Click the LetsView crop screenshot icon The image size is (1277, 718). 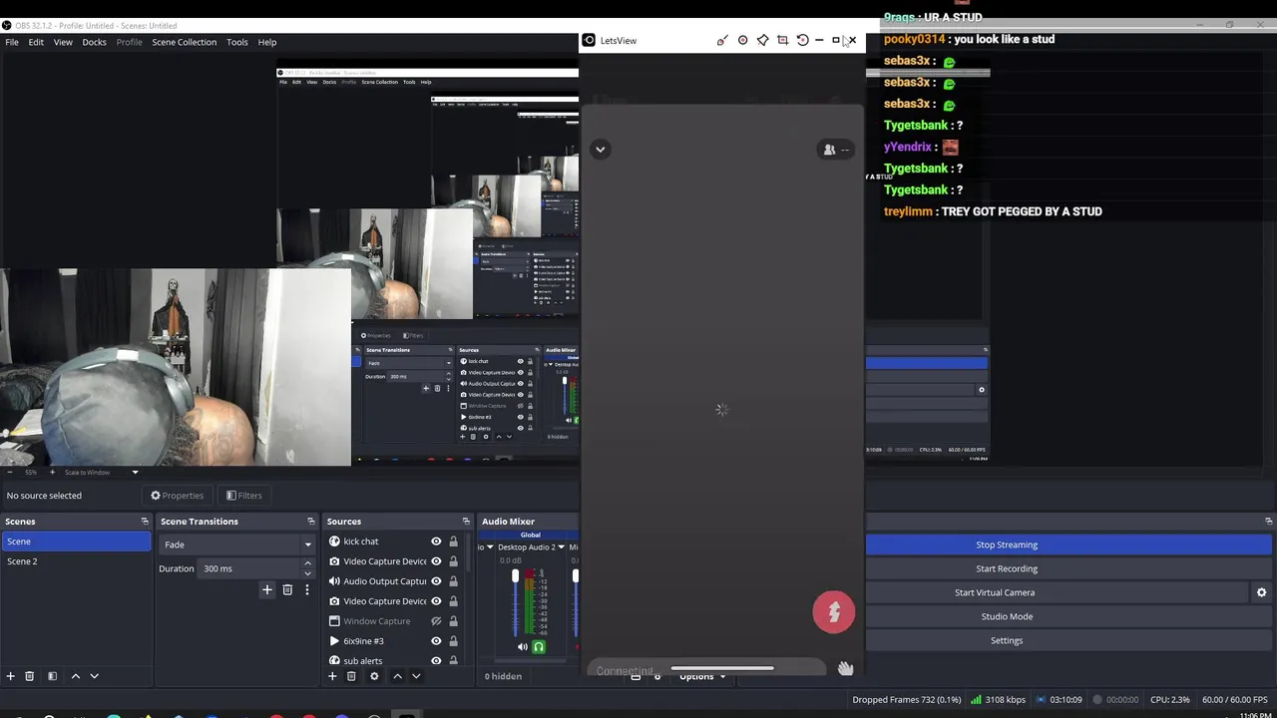click(782, 40)
